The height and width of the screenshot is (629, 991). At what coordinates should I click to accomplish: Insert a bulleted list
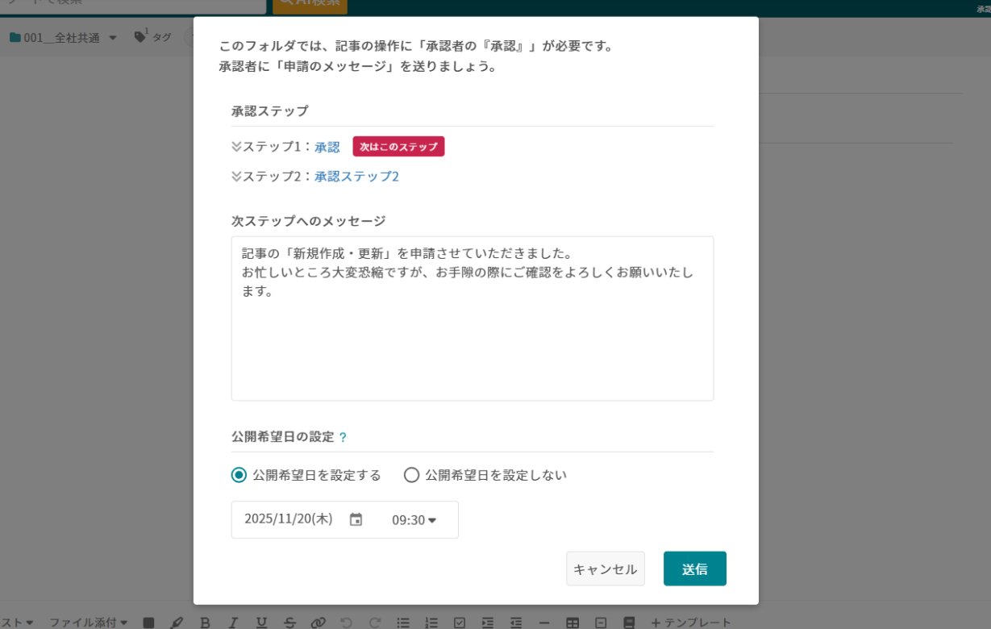[403, 622]
